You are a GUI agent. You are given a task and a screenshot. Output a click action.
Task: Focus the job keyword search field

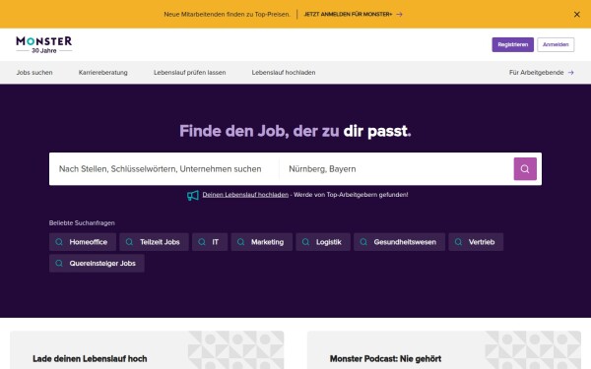(x=164, y=168)
